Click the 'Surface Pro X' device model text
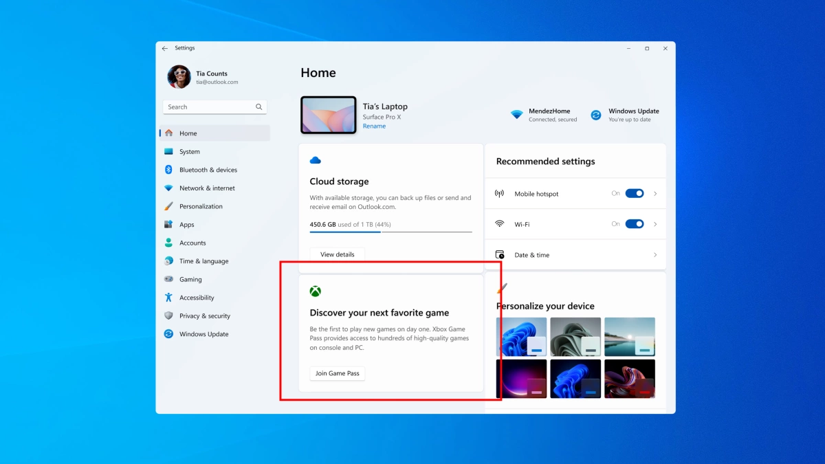Screen dimensions: 825x464 point(382,118)
